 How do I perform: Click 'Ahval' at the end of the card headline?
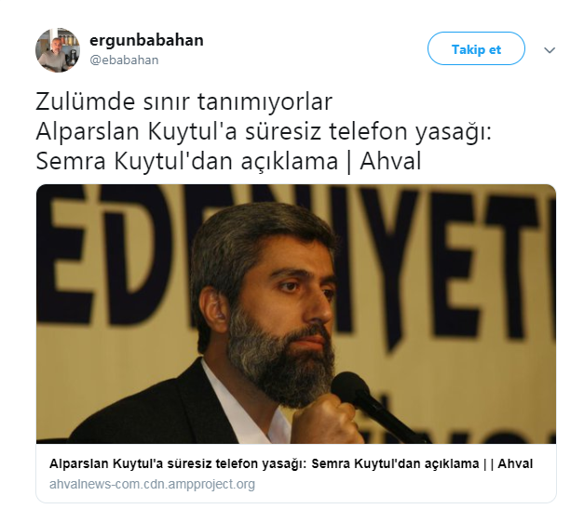click(515, 463)
